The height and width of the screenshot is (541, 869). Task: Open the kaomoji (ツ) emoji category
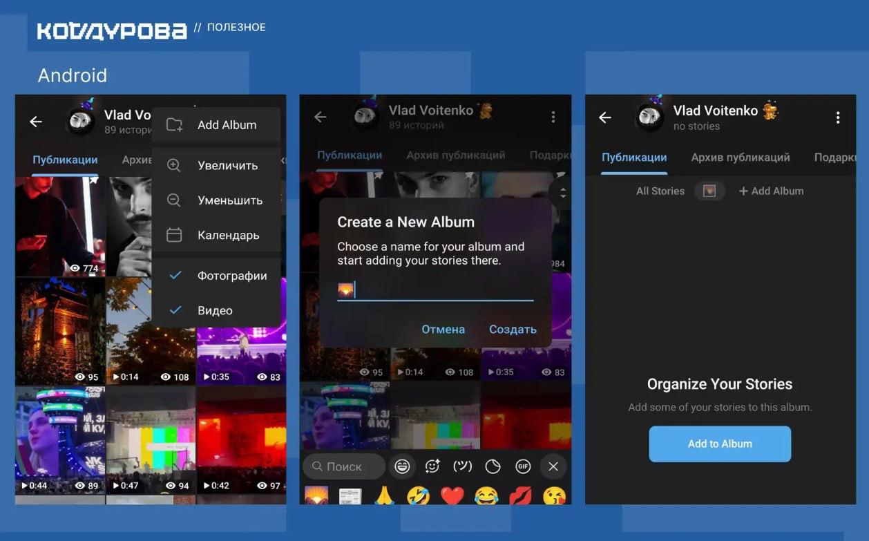click(x=462, y=466)
